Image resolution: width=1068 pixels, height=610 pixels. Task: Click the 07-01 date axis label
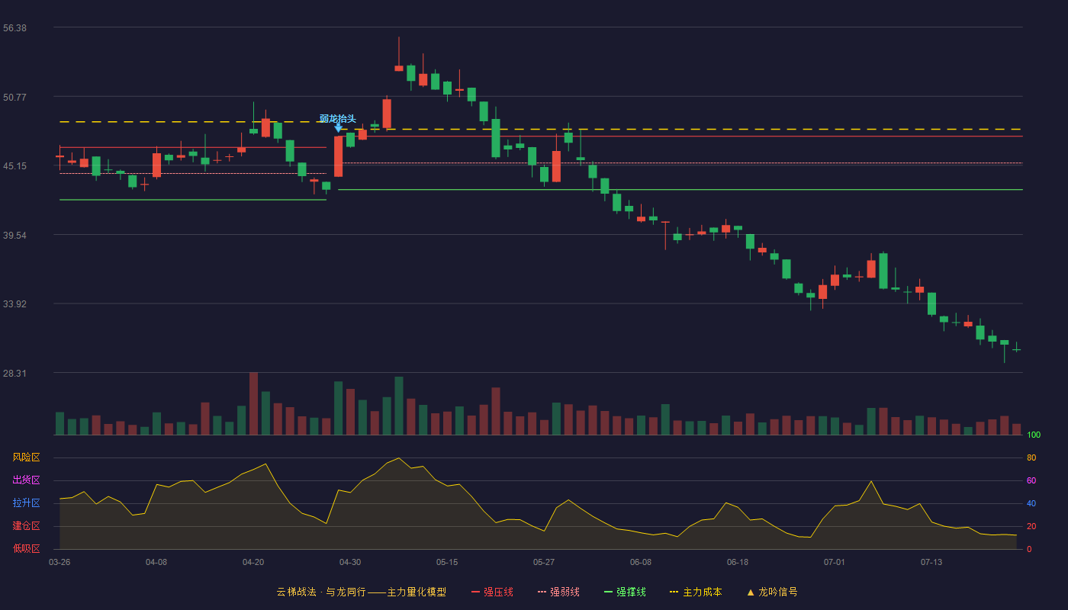coord(835,563)
